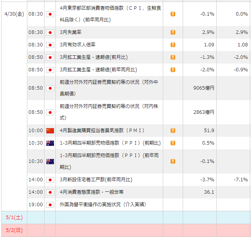The height and width of the screenshot is (237, 251).
Task: Click the orange importance icon for PPI (前期比)
Action: [173, 143]
